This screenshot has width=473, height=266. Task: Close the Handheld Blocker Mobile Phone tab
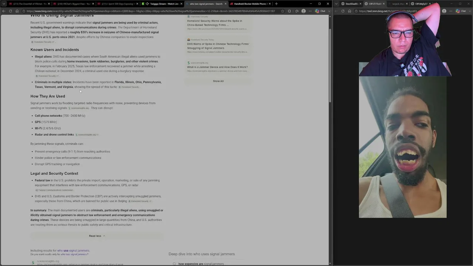click(270, 4)
